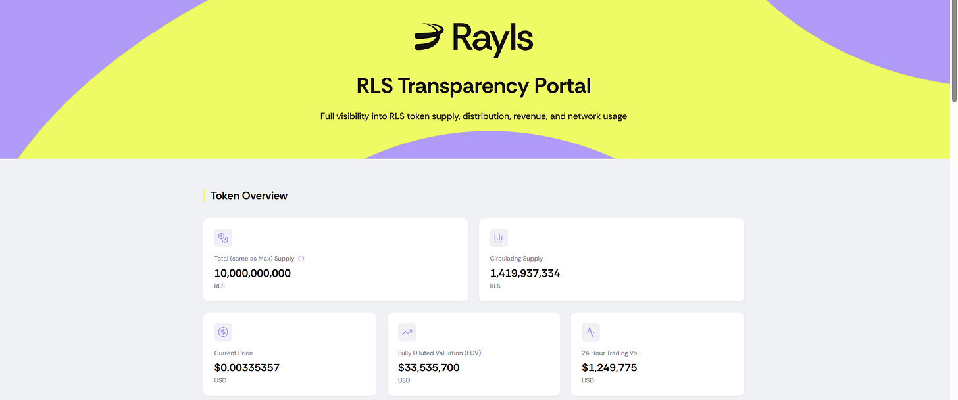The image size is (958, 400).
Task: Click the Token Overview section title
Action: [249, 196]
